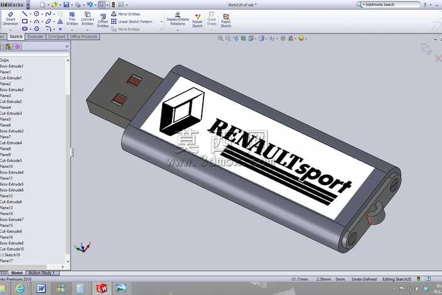This screenshot has width=442, height=295.
Task: Open the DimXpert tab
Action: click(57, 36)
